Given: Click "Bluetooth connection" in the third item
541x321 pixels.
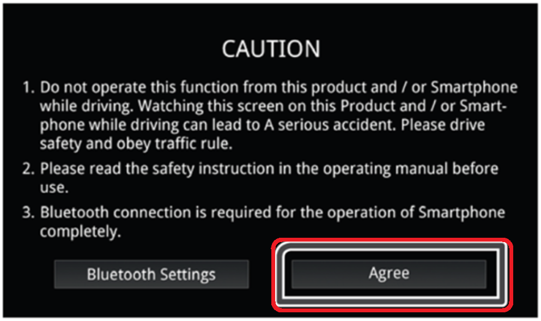Looking at the screenshot, I should (116, 213).
